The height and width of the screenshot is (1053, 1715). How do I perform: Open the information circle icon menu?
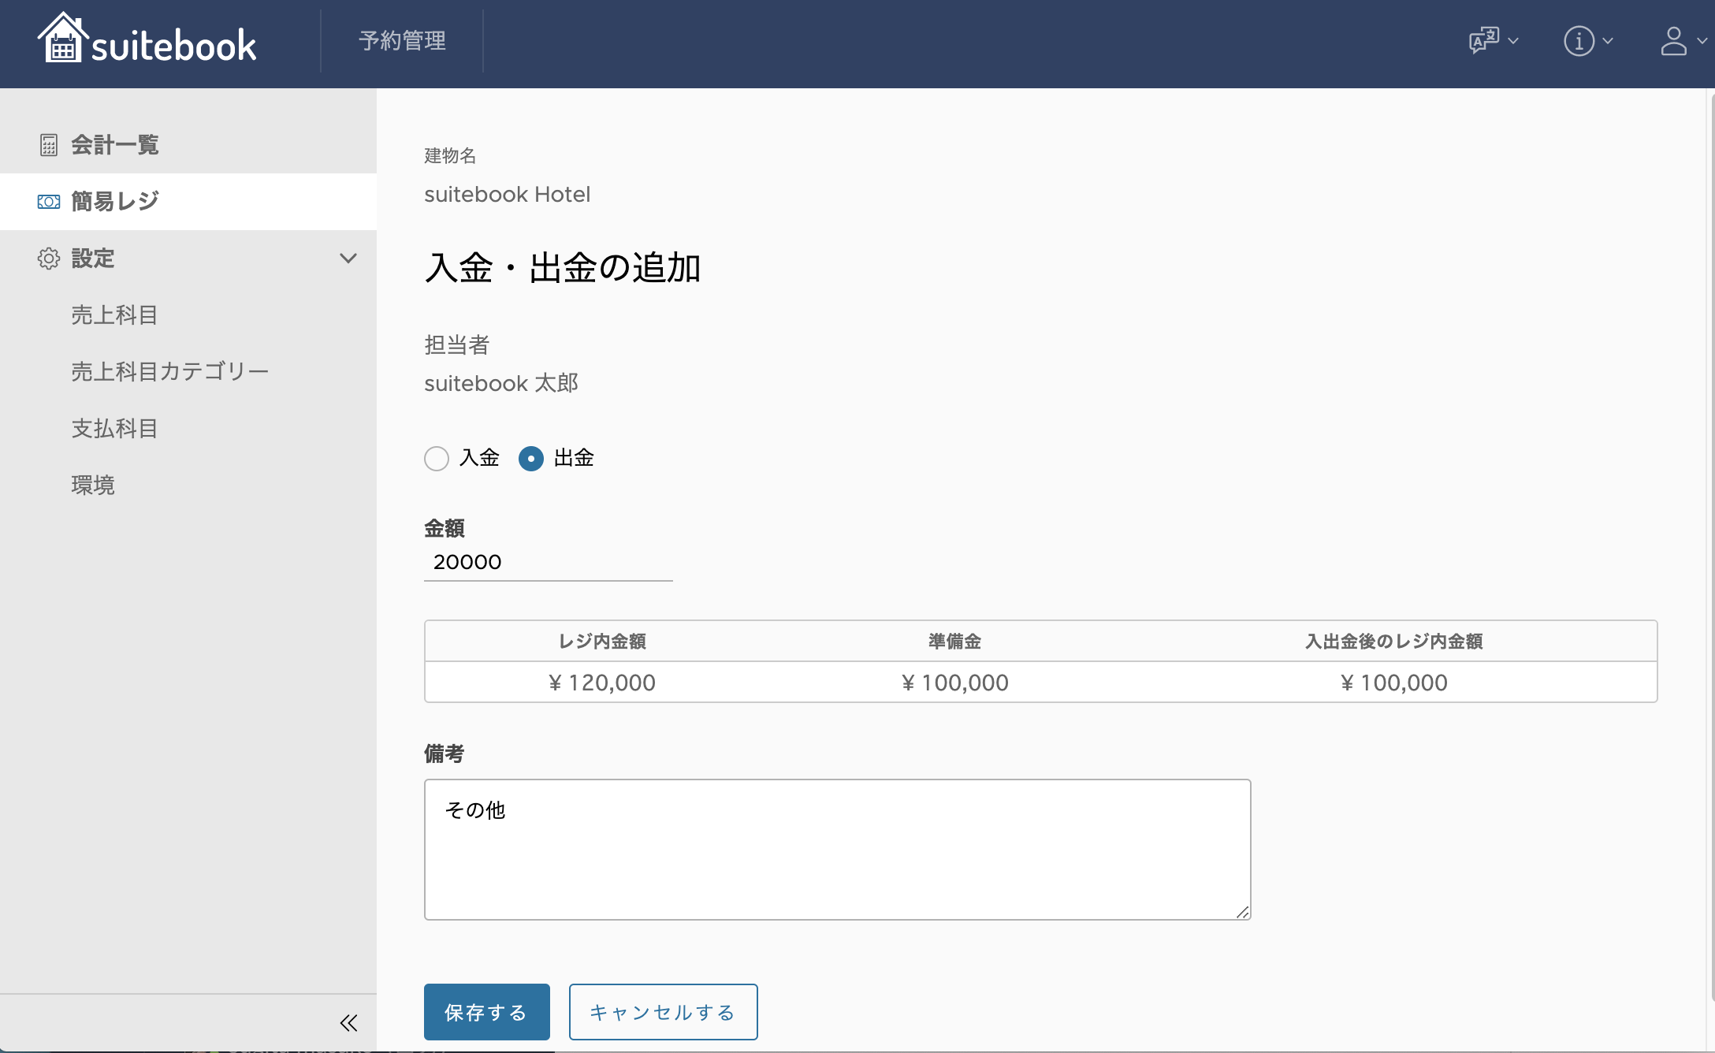(x=1579, y=41)
